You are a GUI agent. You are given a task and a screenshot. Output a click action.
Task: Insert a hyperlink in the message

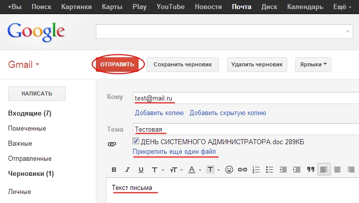pos(242,169)
